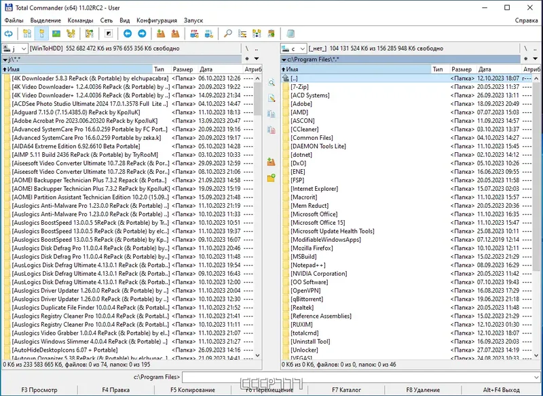Click the view file icon in the middle bar

coord(271,82)
